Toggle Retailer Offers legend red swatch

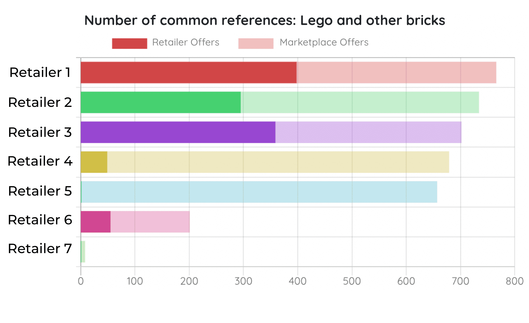coord(129,43)
